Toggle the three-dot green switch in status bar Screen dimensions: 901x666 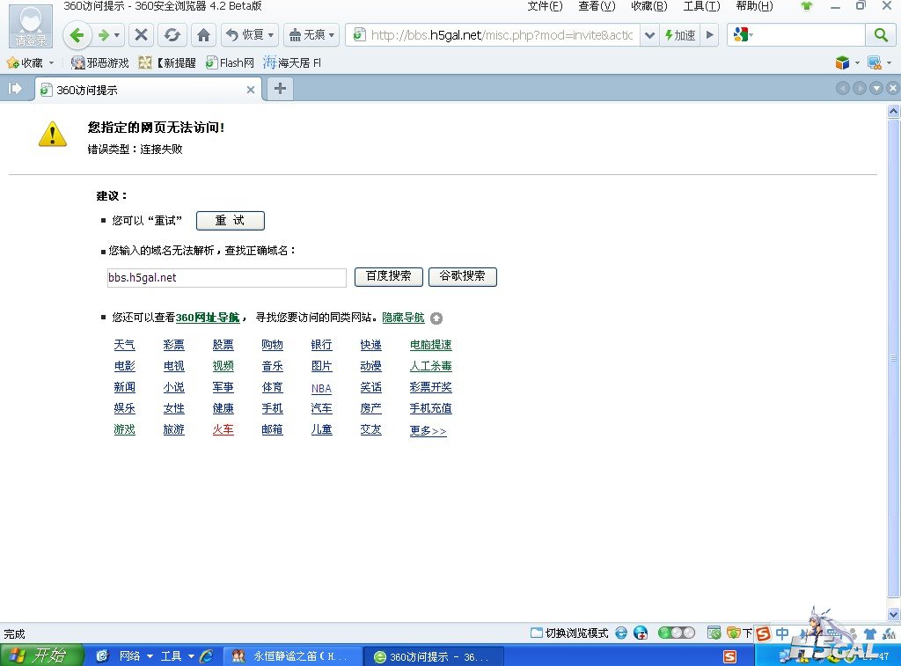coord(677,633)
